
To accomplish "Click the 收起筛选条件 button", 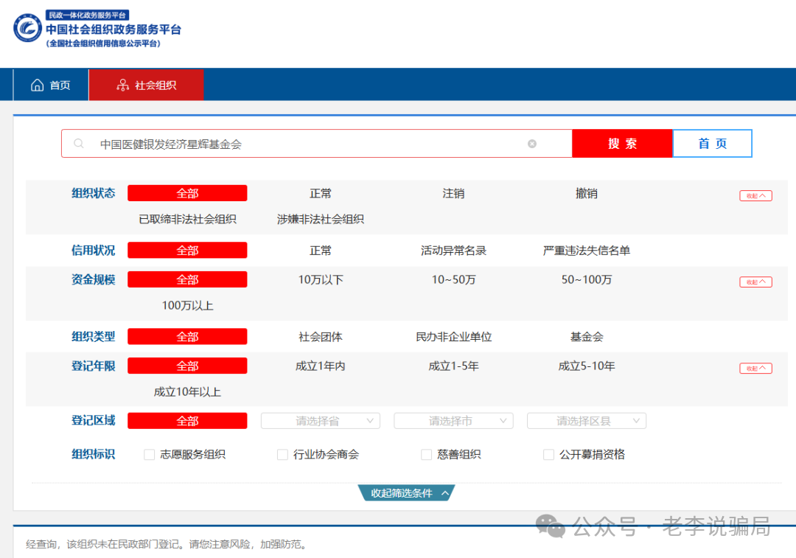I will coord(405,494).
